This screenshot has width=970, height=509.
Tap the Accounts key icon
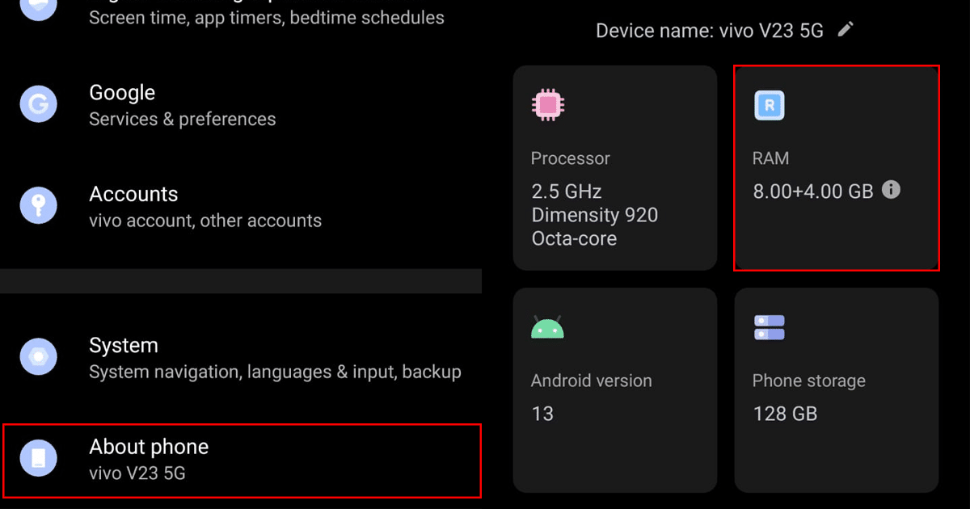38,205
